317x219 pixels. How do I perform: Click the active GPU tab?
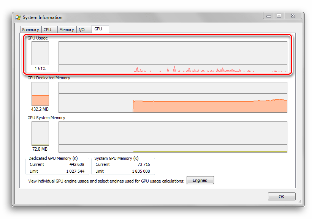click(x=100, y=29)
